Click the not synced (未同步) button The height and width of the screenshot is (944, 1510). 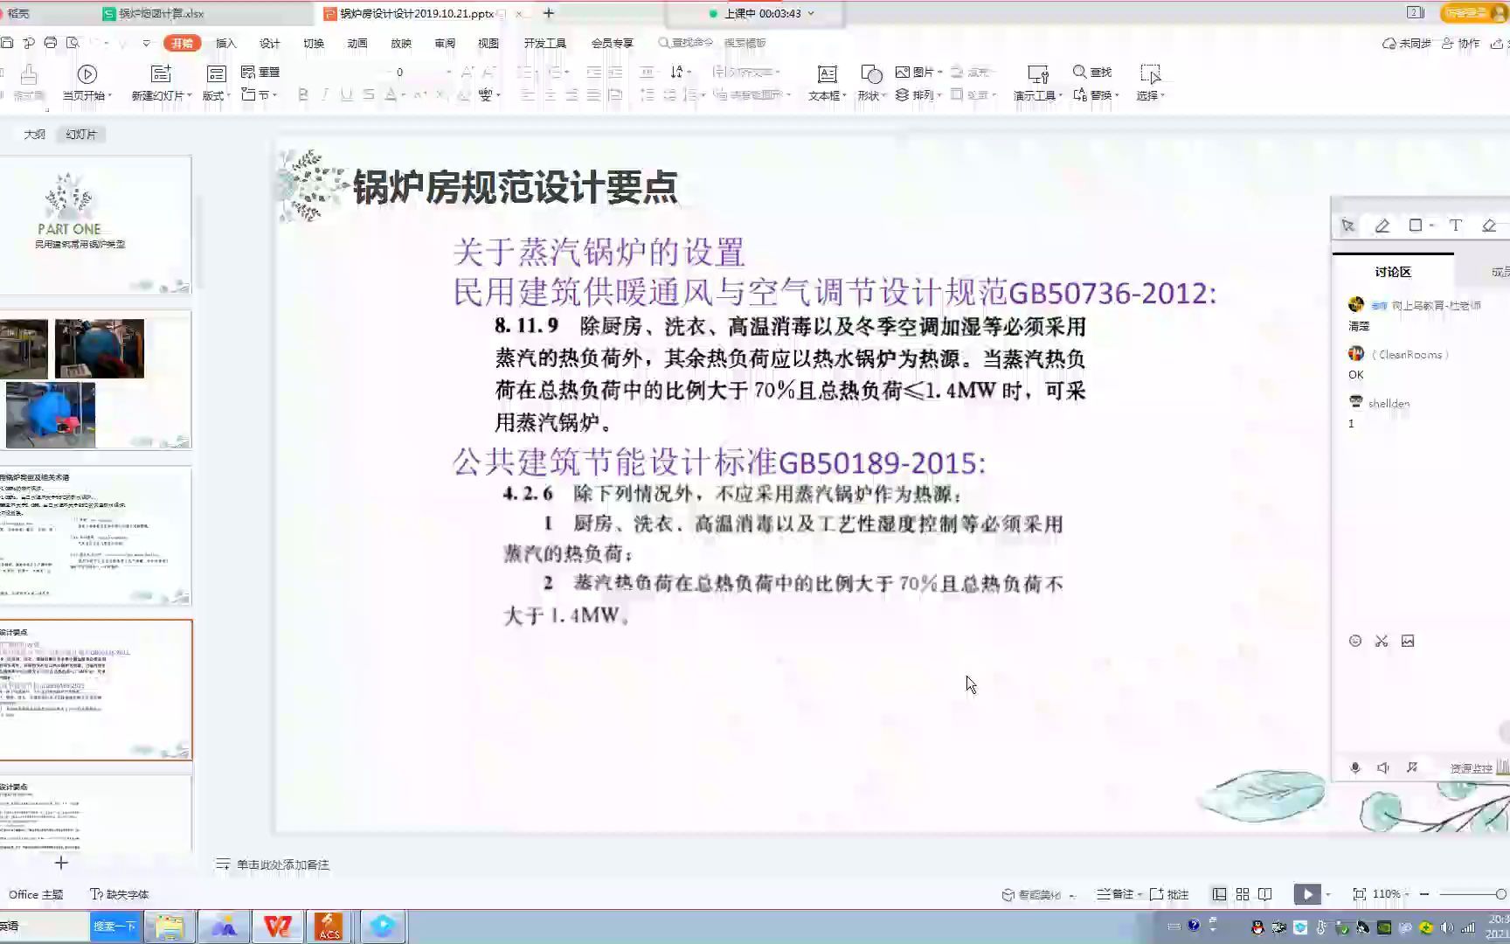click(x=1406, y=43)
